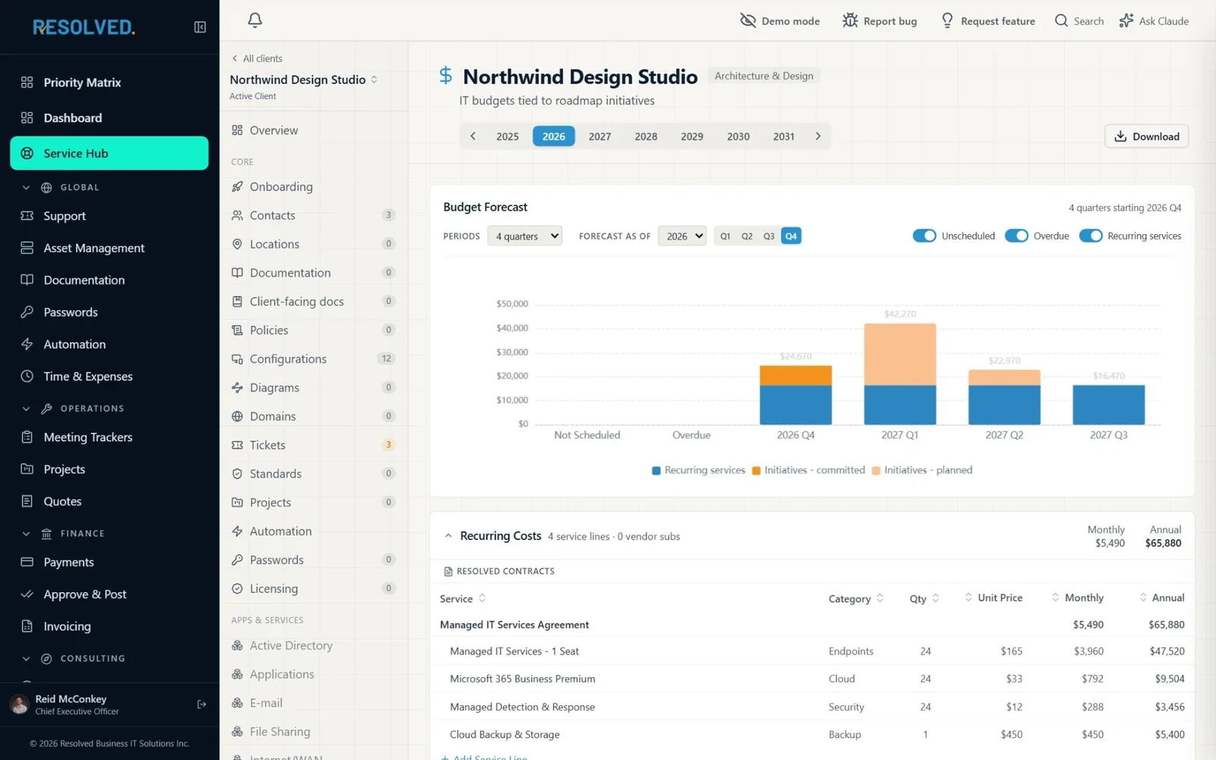
Task: Collapse the sidebar using the panel icon
Action: pyautogui.click(x=200, y=27)
